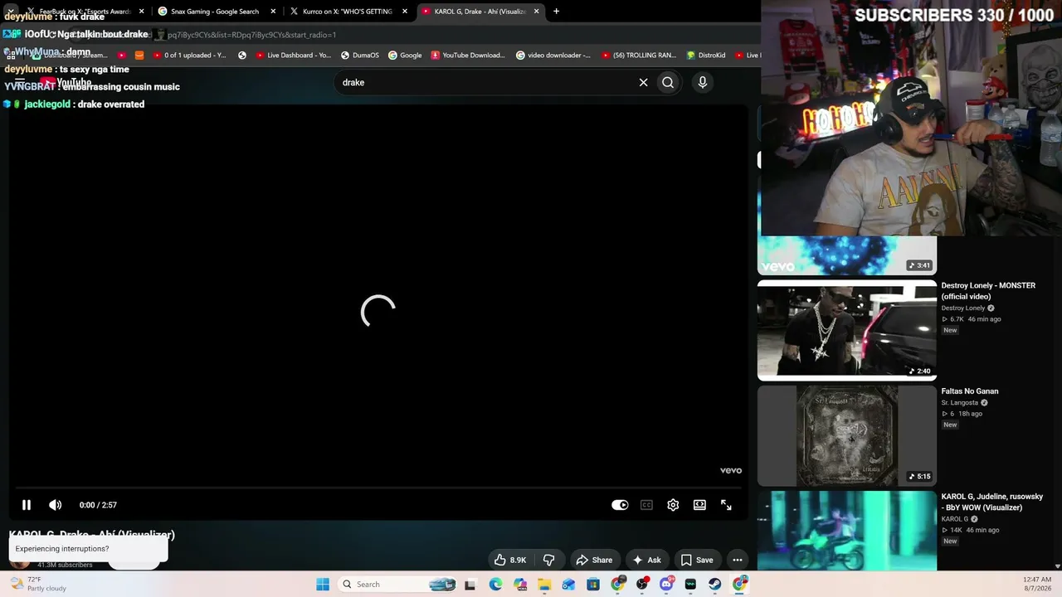The width and height of the screenshot is (1062, 597).
Task: Save the video to a playlist
Action: click(x=697, y=560)
